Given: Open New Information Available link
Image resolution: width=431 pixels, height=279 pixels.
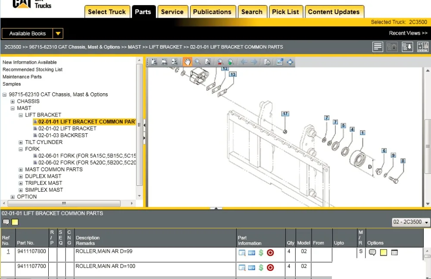Looking at the screenshot, I should pos(30,62).
